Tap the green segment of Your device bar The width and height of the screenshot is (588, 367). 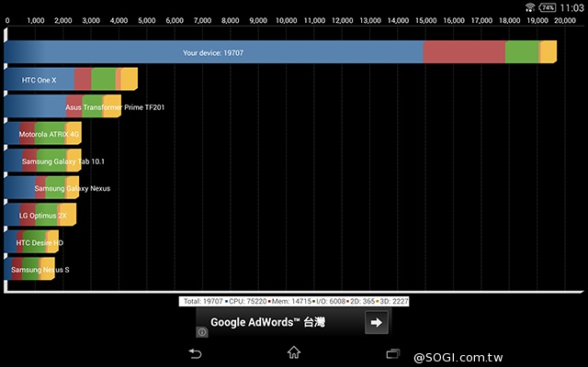pyautogui.click(x=522, y=53)
